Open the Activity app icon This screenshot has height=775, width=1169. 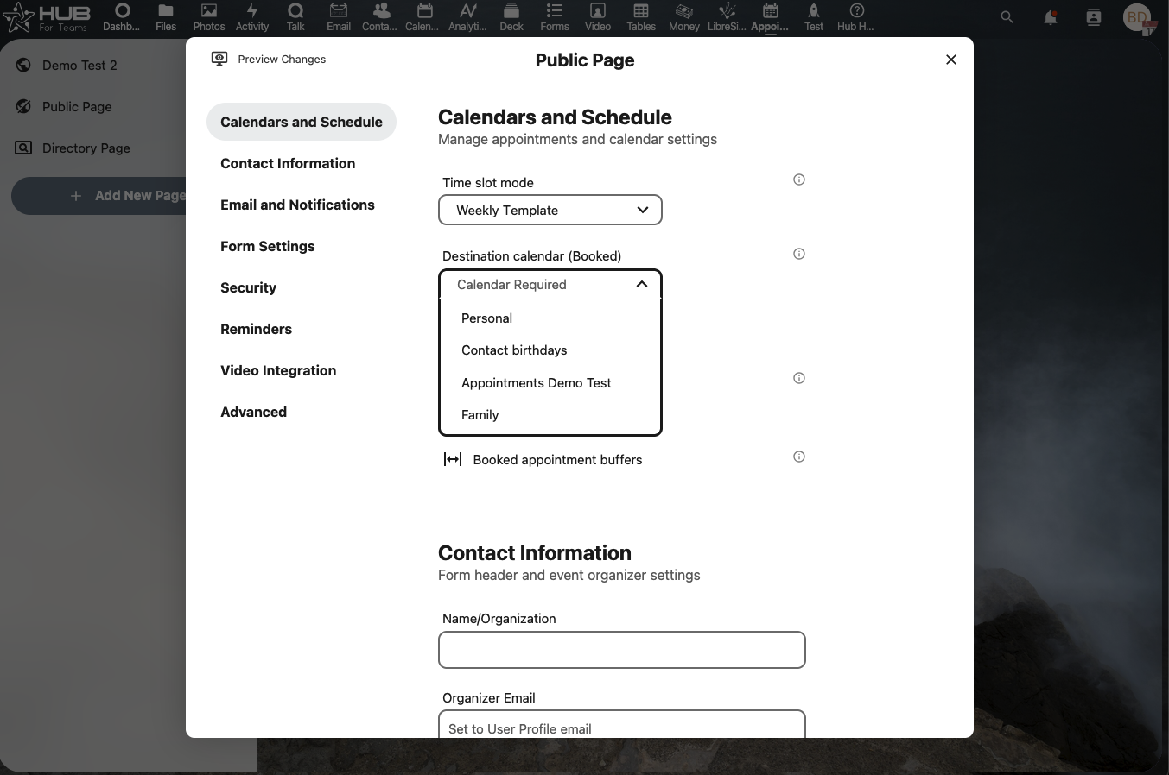click(x=252, y=16)
